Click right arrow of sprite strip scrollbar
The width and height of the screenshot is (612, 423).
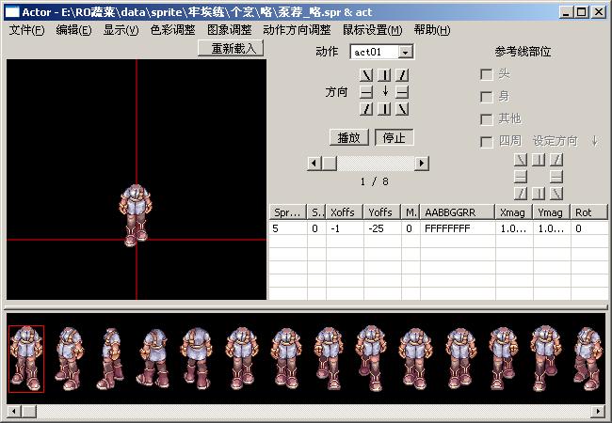(x=598, y=411)
